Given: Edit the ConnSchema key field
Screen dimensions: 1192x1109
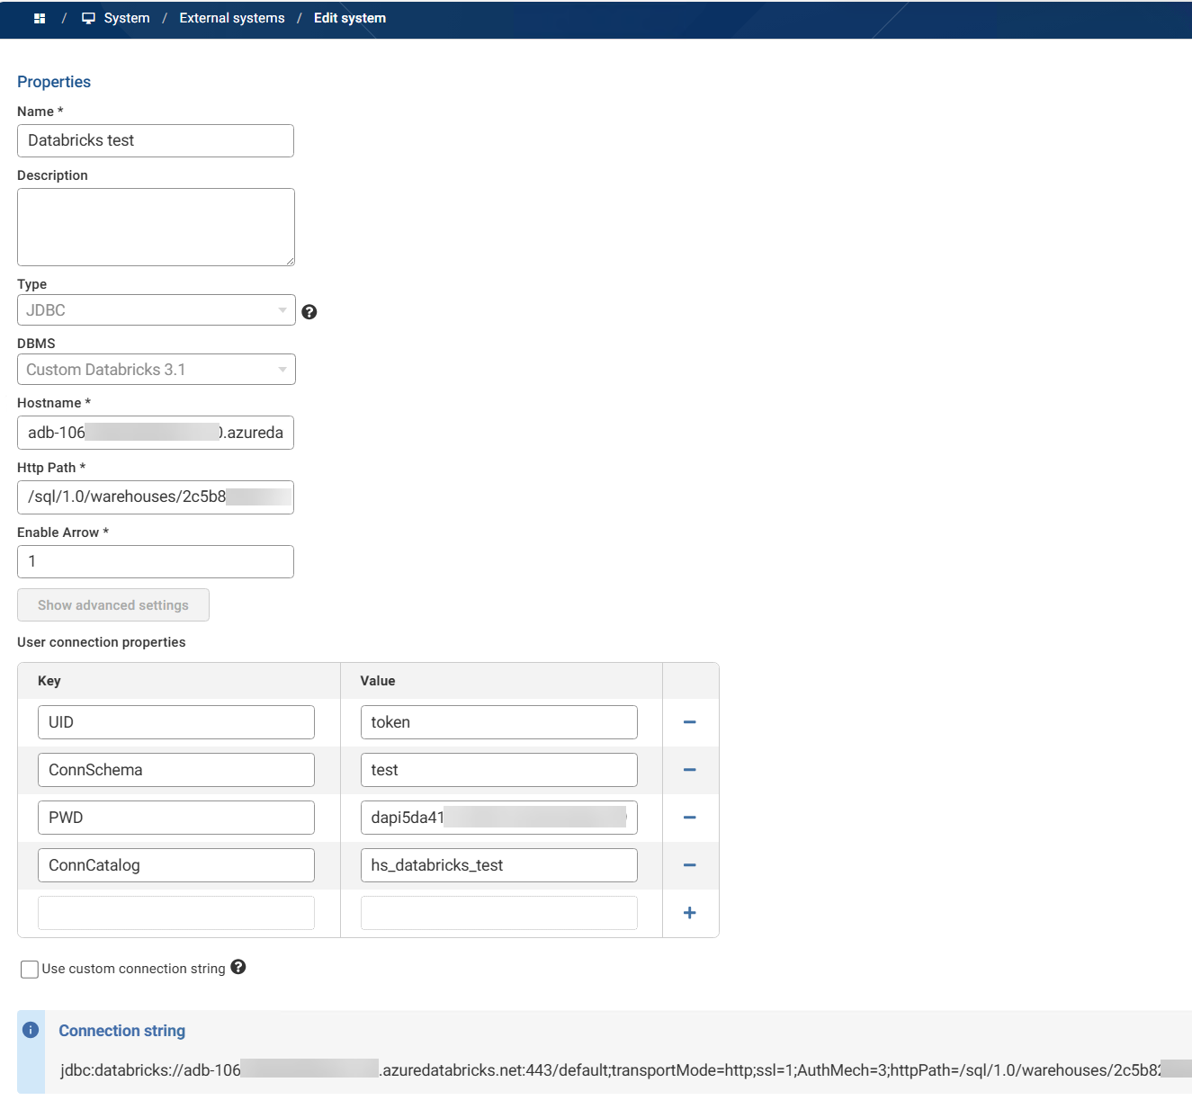Looking at the screenshot, I should 176,770.
